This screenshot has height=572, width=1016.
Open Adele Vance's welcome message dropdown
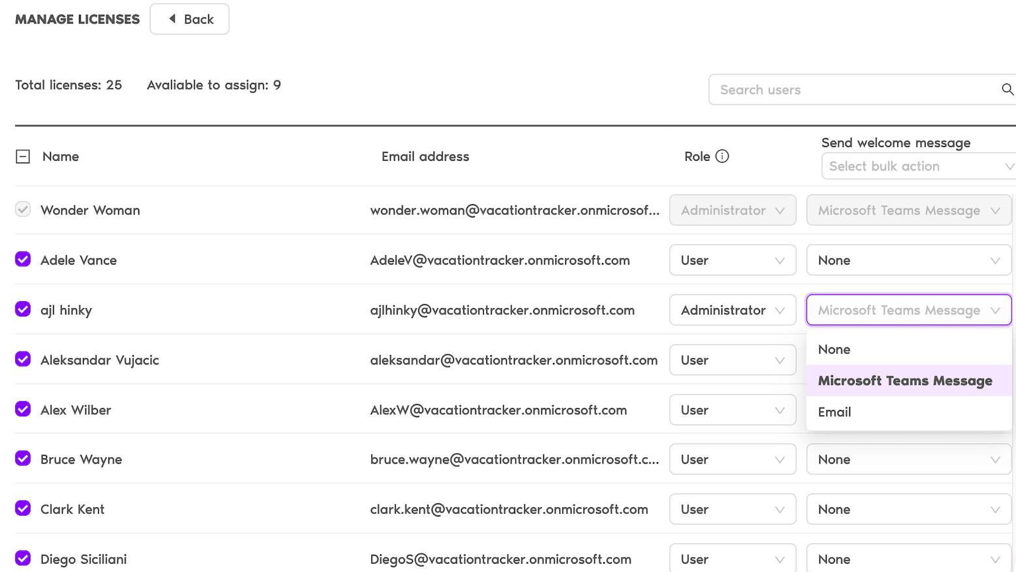(x=909, y=260)
